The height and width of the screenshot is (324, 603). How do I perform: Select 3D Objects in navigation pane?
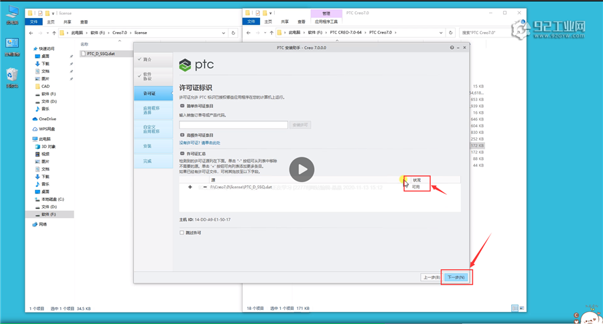pyautogui.click(x=48, y=147)
